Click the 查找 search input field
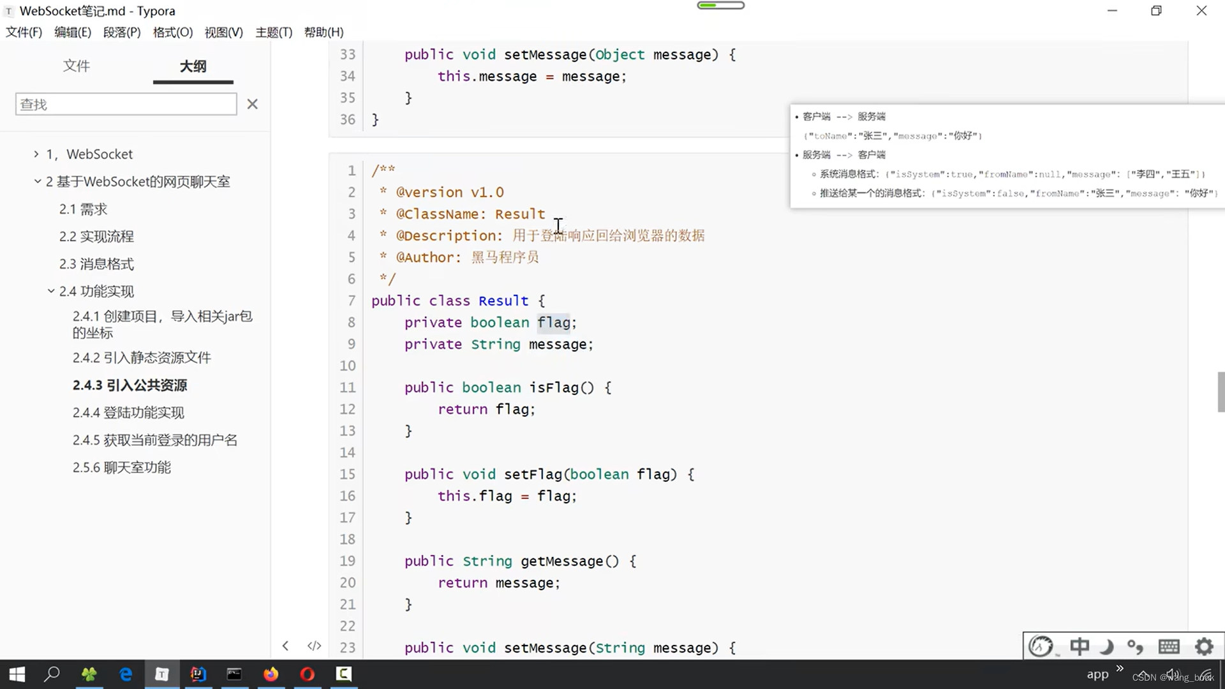 pos(126,104)
